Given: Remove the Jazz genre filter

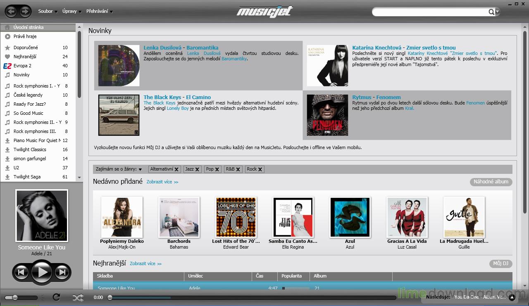Looking at the screenshot, I should point(198,169).
